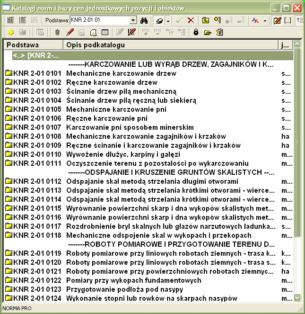This screenshot has height=314, width=305.
Task: Click the trash can delete icon
Action: [57, 32]
